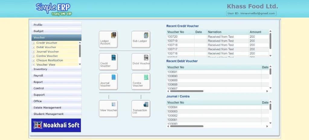Click Journal / Contra vertical scrollbar thumb

(270, 107)
